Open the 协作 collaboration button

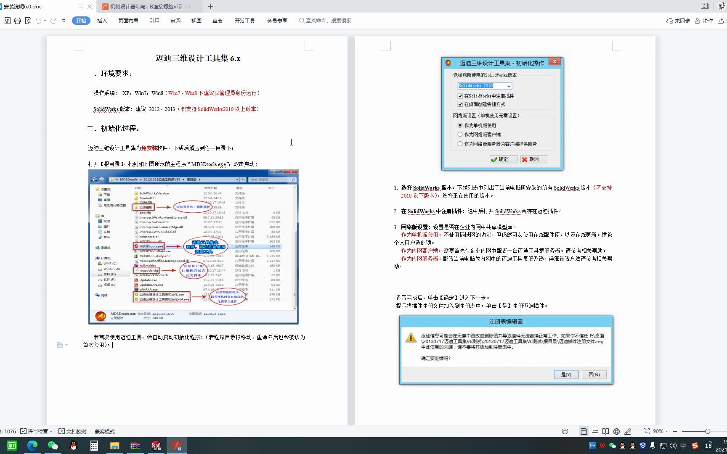pos(704,21)
